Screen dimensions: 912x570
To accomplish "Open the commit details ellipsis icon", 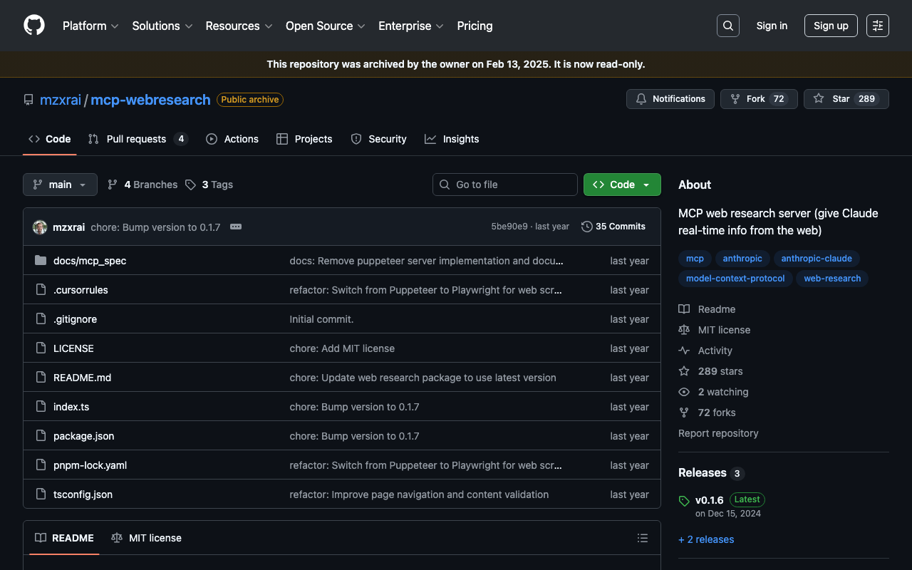I will click(236, 227).
